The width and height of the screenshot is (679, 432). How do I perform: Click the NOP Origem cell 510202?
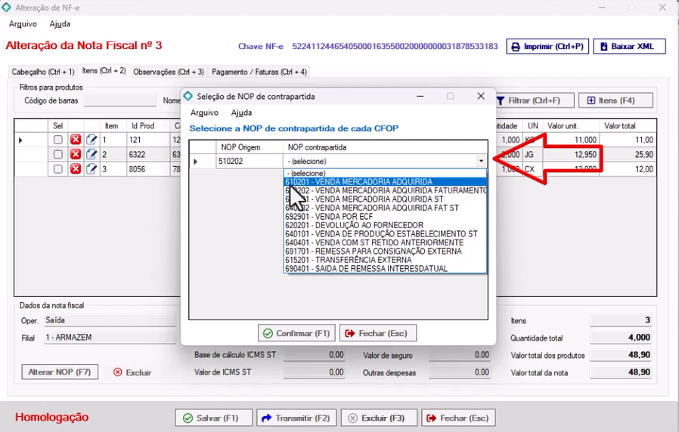click(x=250, y=162)
